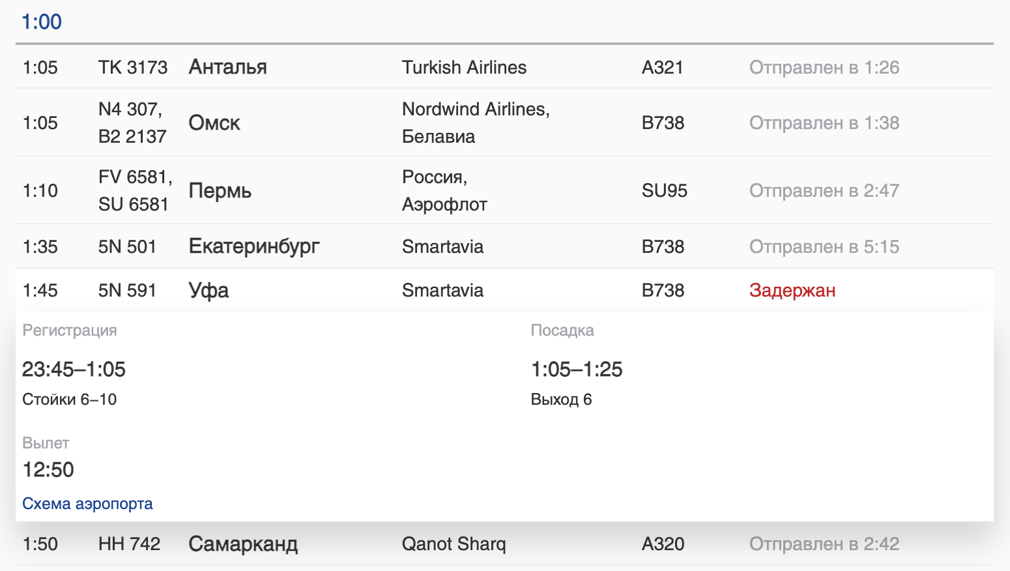
Task: Click the Отправлен в 1:26 status
Action: click(x=824, y=67)
